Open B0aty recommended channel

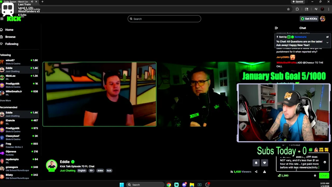(19, 176)
